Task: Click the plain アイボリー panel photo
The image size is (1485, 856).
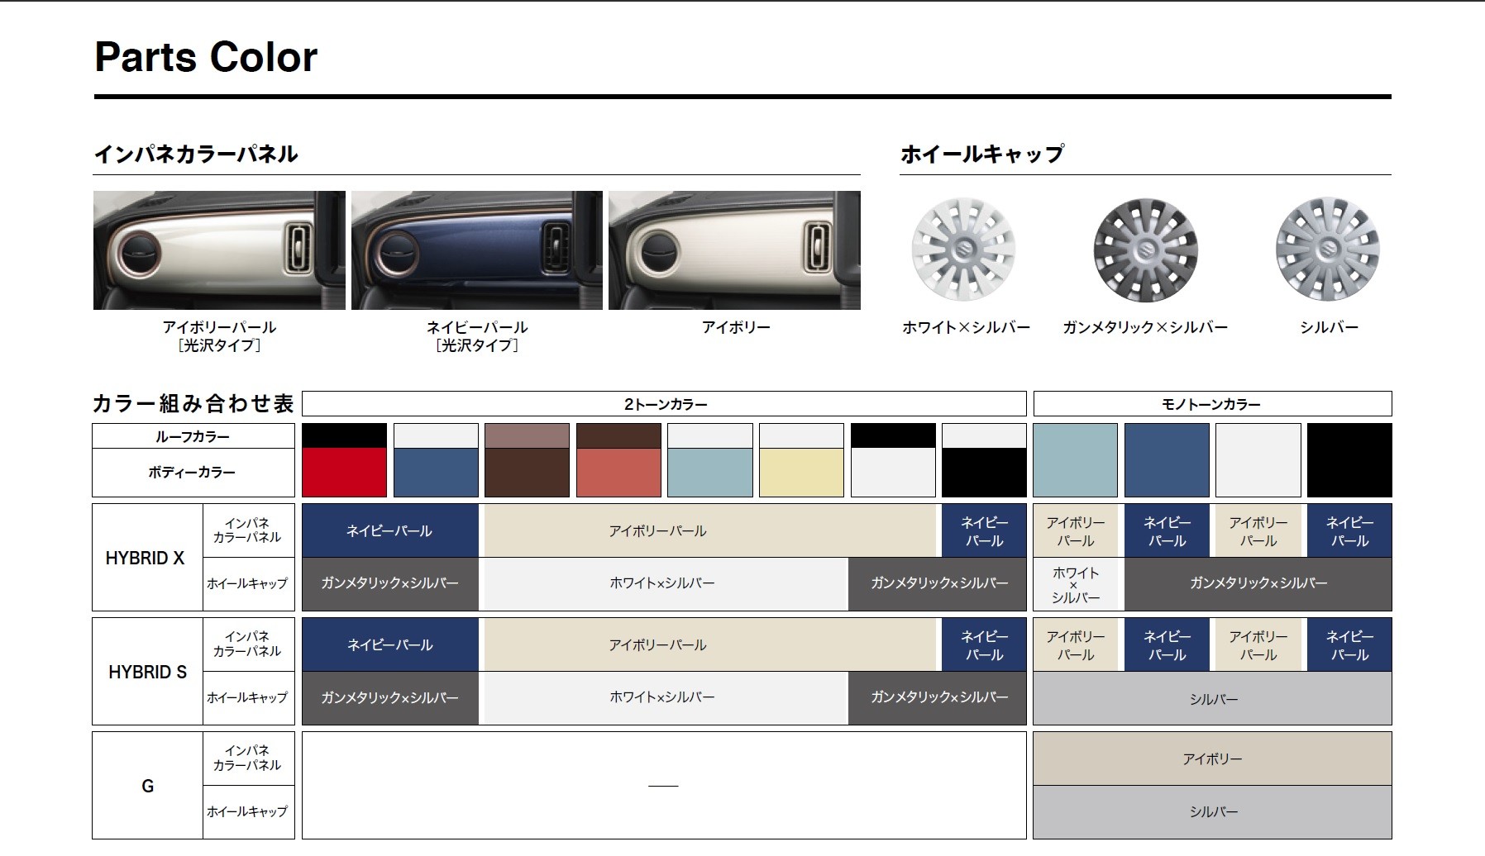Action: pos(734,250)
